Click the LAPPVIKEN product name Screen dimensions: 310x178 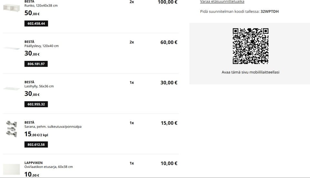(x=33, y=163)
